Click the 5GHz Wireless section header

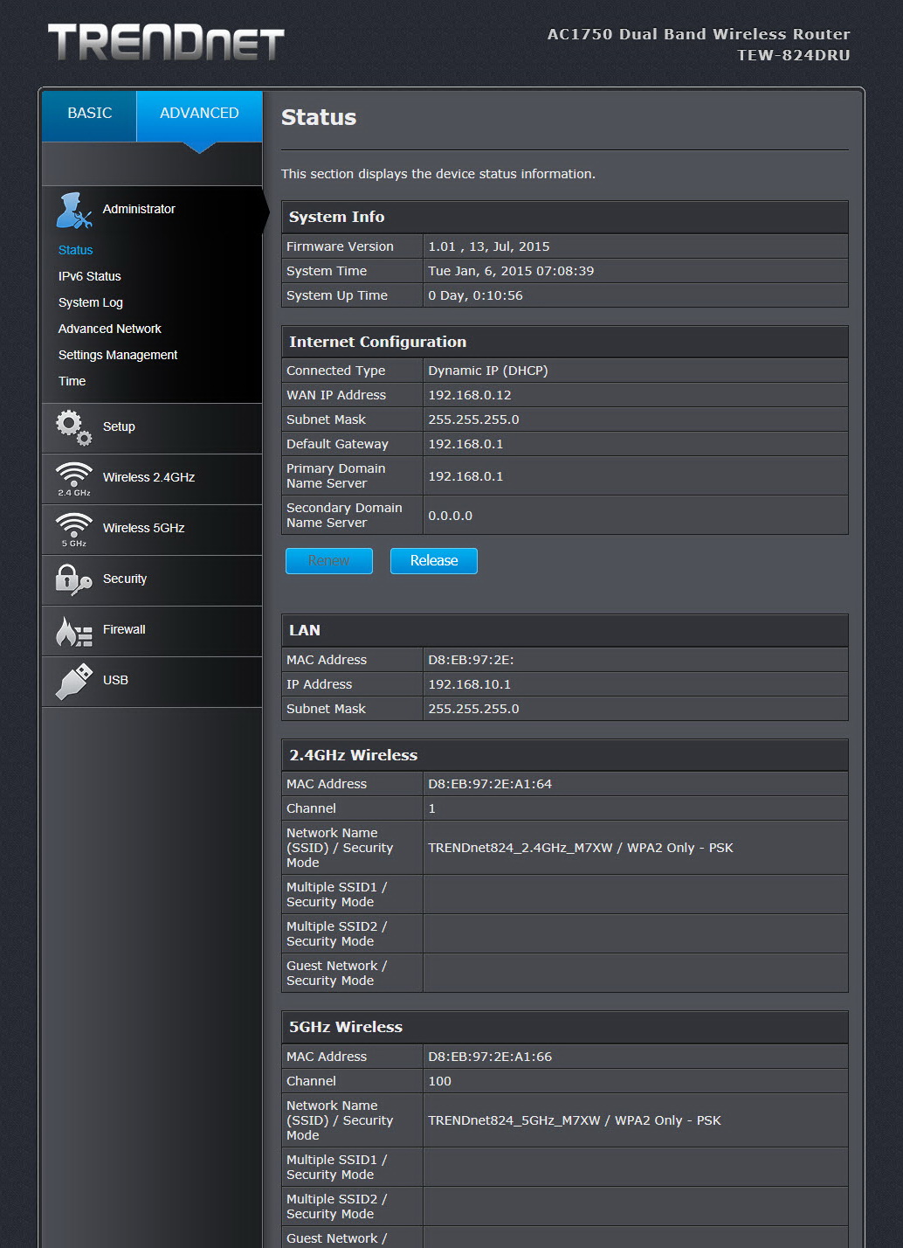tap(565, 1027)
